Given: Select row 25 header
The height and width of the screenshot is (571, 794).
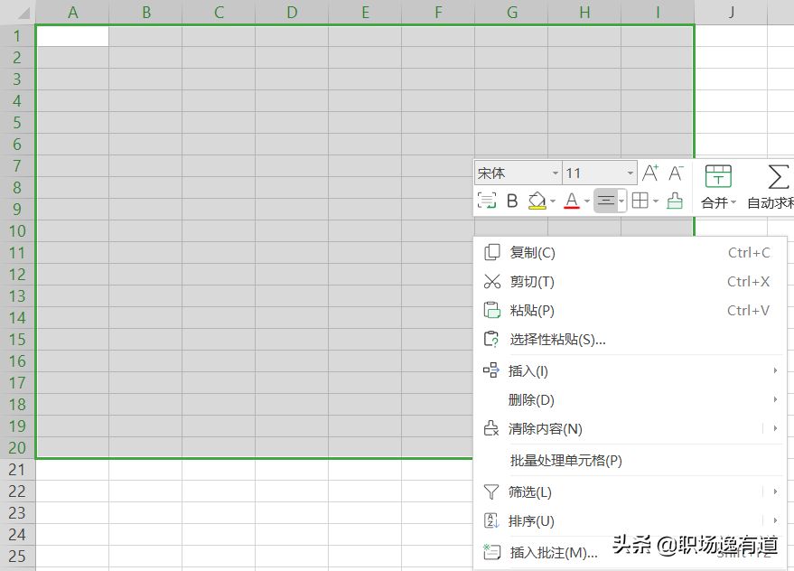Looking at the screenshot, I should click(x=17, y=557).
